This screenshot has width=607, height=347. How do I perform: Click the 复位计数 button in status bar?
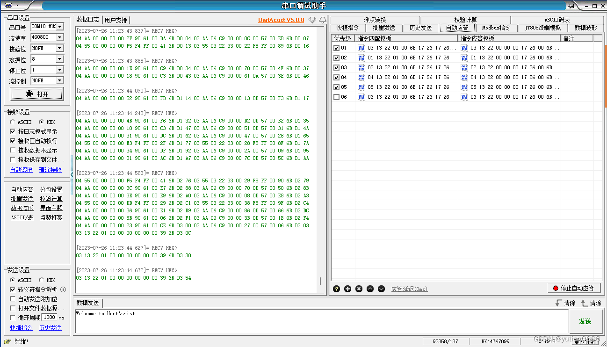click(x=585, y=342)
